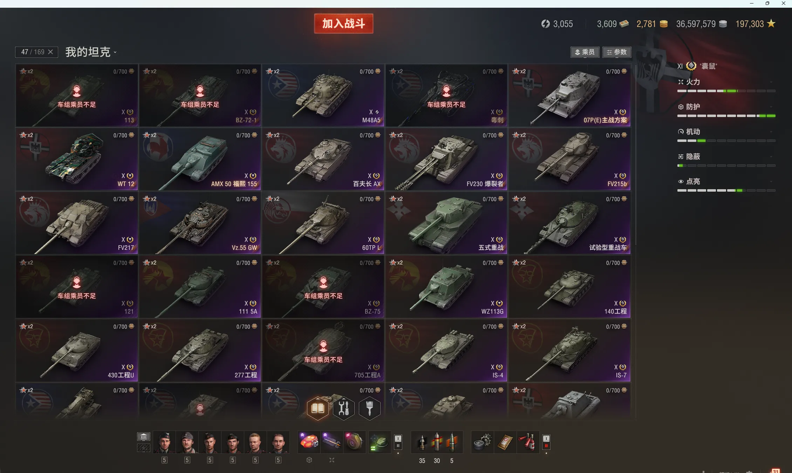The image size is (792, 473).
Task: Open the wrench and screwdriver maintenance icon
Action: click(x=343, y=408)
